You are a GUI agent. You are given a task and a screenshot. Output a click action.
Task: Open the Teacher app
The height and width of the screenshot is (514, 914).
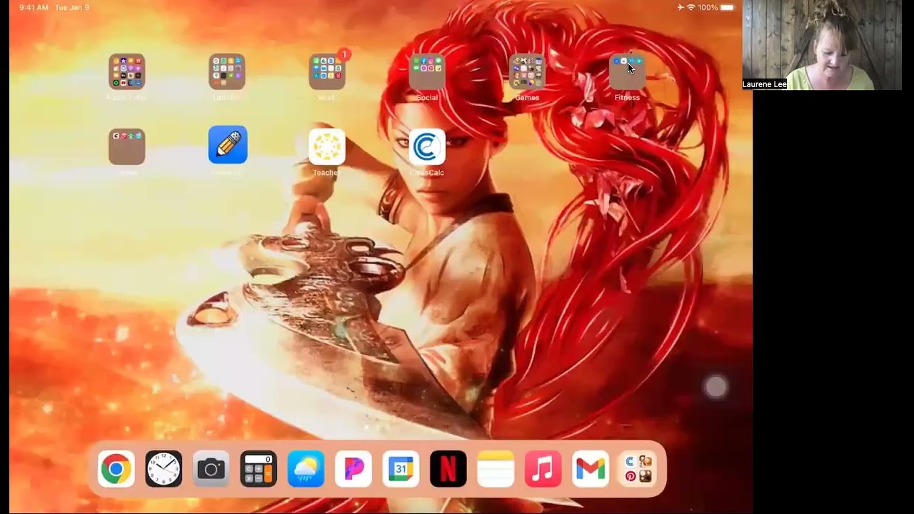pos(327,146)
